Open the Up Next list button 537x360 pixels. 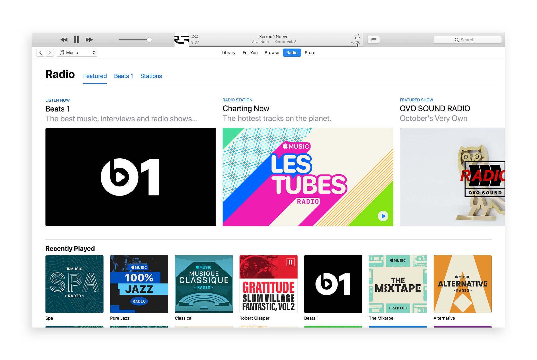pos(373,40)
